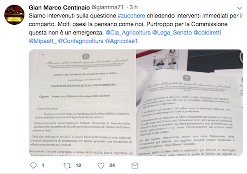Expand the tweet options chevron menu

(239, 8)
